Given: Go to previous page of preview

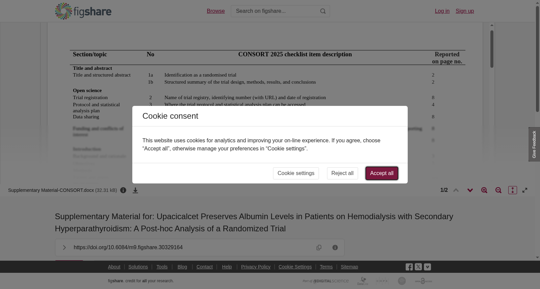Looking at the screenshot, I should click(x=456, y=190).
